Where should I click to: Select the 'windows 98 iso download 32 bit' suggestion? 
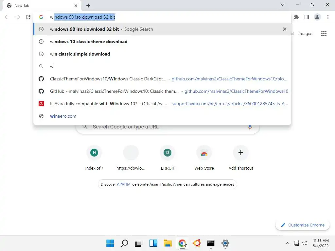pyautogui.click(x=162, y=29)
